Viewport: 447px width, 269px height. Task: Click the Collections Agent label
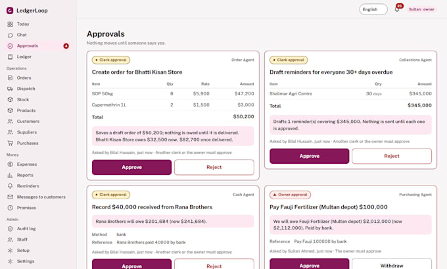pos(415,61)
